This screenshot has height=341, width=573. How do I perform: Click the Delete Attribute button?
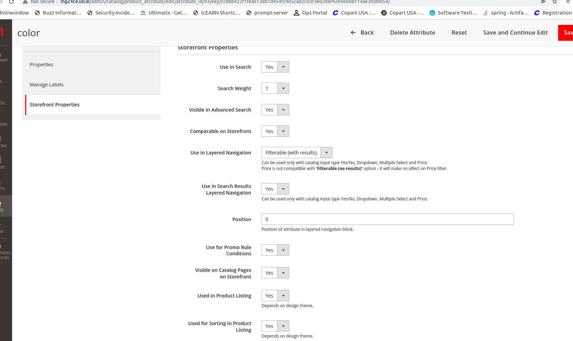point(412,32)
